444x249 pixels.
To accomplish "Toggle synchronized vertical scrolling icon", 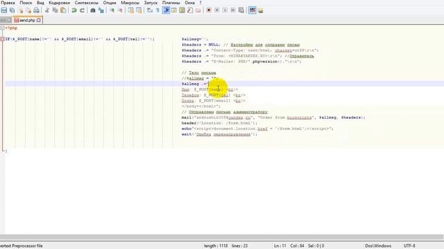I will pos(130,10).
